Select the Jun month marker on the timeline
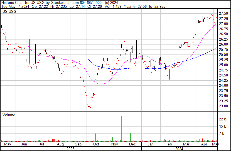Image resolution: width=231 pixels, height=151 pixels. click(24, 145)
